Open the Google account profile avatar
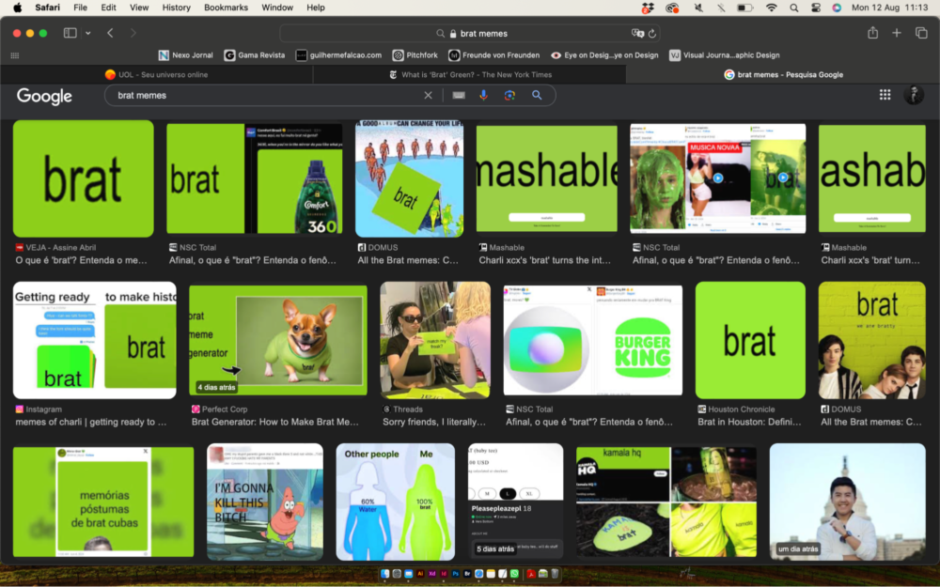Image resolution: width=940 pixels, height=587 pixels. pyautogui.click(x=914, y=95)
